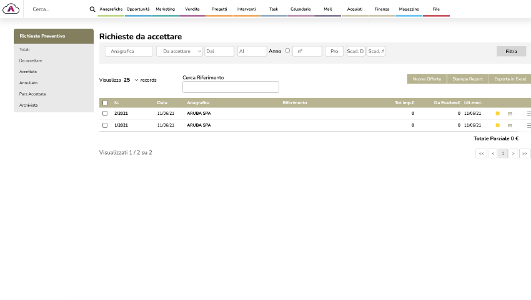The width and height of the screenshot is (531, 300).
Task: Open the Magazzino menu
Action: tap(409, 9)
